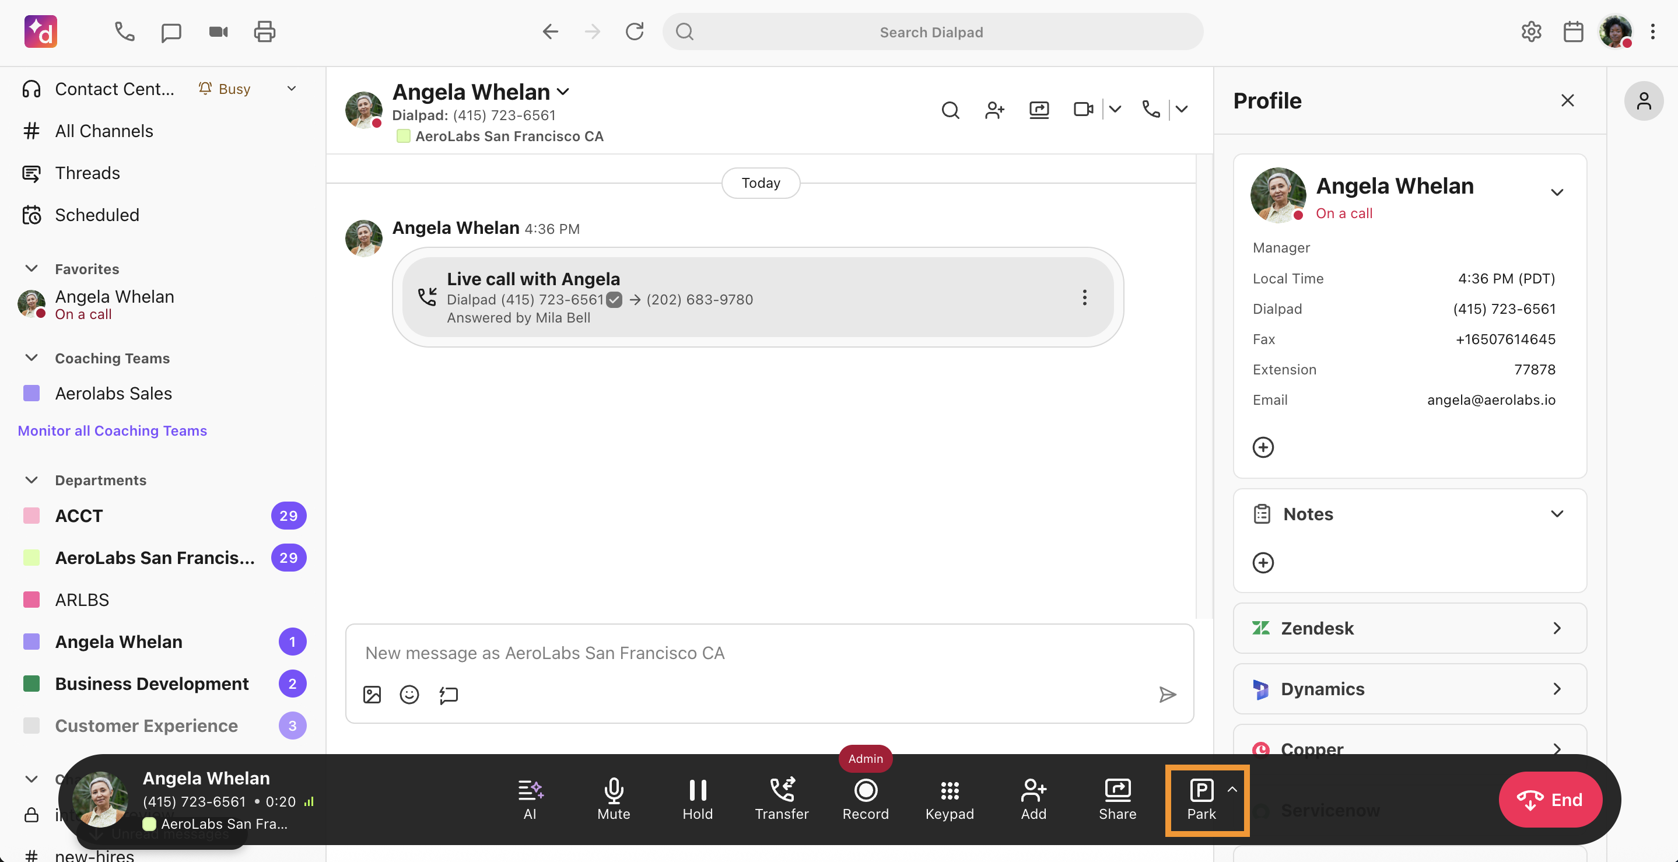This screenshot has width=1678, height=862.
Task: Open the emoji picker
Action: click(x=409, y=695)
